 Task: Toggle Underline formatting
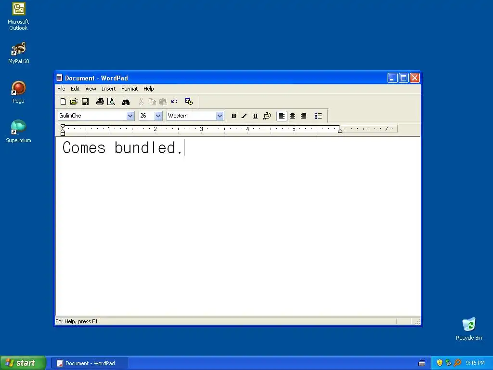[255, 116]
